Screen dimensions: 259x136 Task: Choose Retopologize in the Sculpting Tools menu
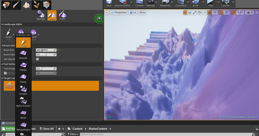pyautogui.click(x=23, y=126)
